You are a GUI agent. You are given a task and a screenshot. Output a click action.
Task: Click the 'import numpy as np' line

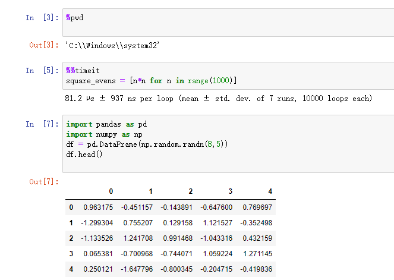pyautogui.click(x=104, y=134)
